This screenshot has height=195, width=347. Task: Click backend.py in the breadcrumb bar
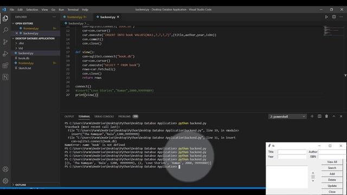click(x=76, y=23)
